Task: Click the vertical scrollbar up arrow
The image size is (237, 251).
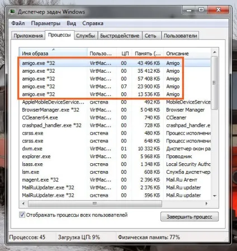Action: pos(215,53)
